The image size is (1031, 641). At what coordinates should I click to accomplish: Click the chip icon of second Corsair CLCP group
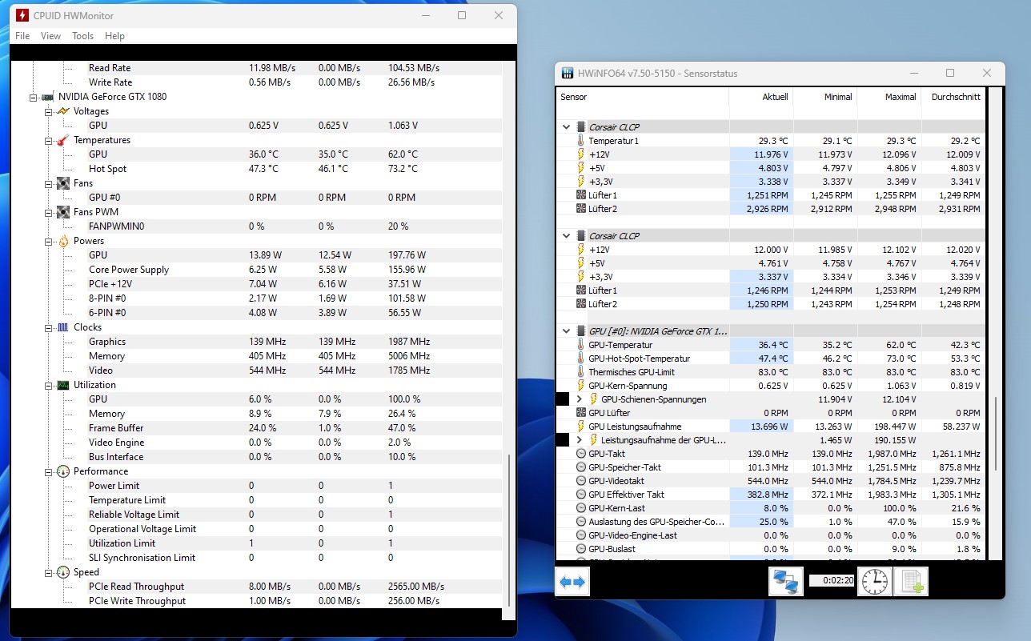[580, 236]
